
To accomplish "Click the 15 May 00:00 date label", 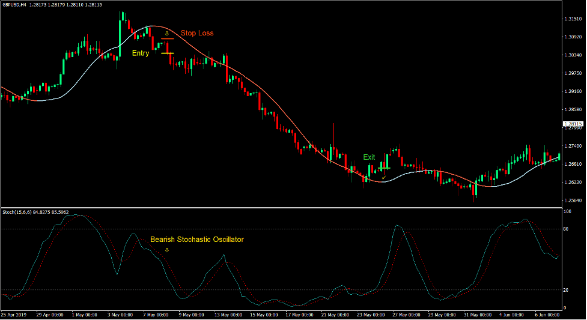I will pyautogui.click(x=264, y=315).
